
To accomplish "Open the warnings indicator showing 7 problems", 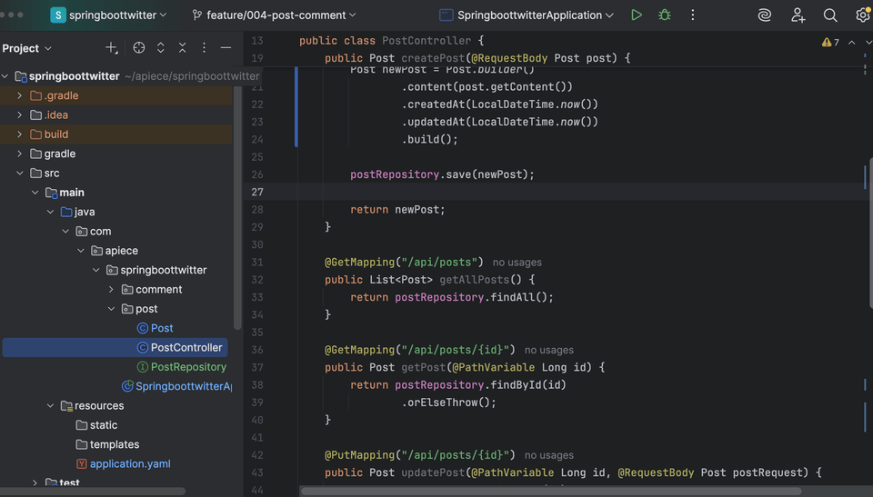I will (830, 43).
